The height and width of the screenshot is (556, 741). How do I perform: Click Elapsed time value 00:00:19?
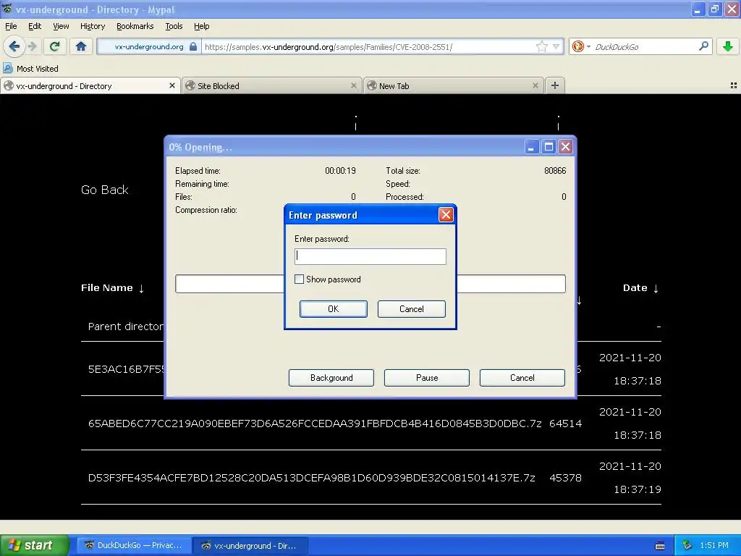point(340,171)
